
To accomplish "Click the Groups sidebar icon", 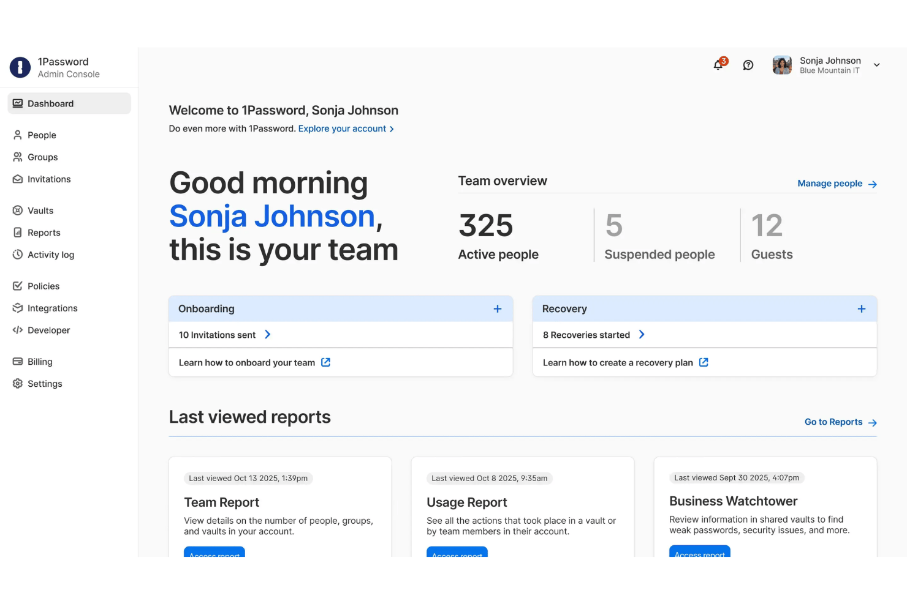I will point(18,157).
